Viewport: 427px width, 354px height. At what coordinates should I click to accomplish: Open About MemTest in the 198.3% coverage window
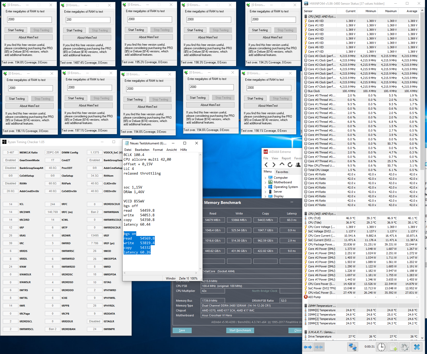click(x=208, y=37)
